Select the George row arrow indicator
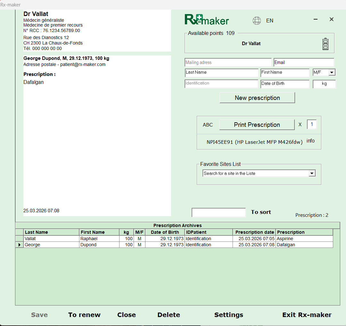The height and width of the screenshot is (326, 346). pos(20,245)
